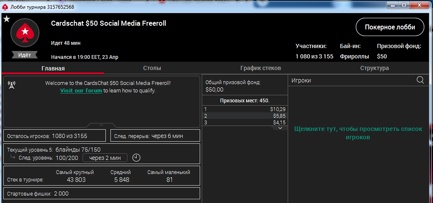Click the Текущий уровень 5 blinds text
Image resolution: width=433 pixels, height=203 pixels.
click(54, 150)
